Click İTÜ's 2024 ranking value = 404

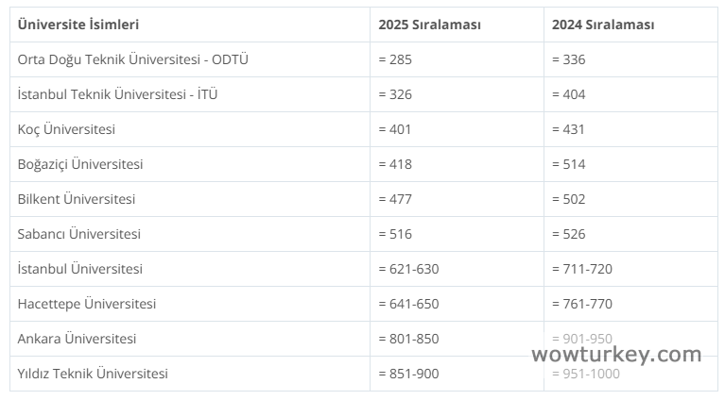(569, 94)
